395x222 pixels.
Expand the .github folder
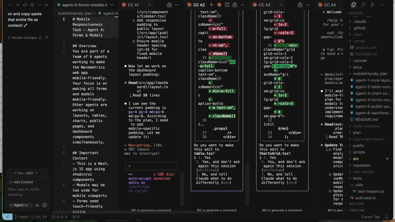point(359,28)
